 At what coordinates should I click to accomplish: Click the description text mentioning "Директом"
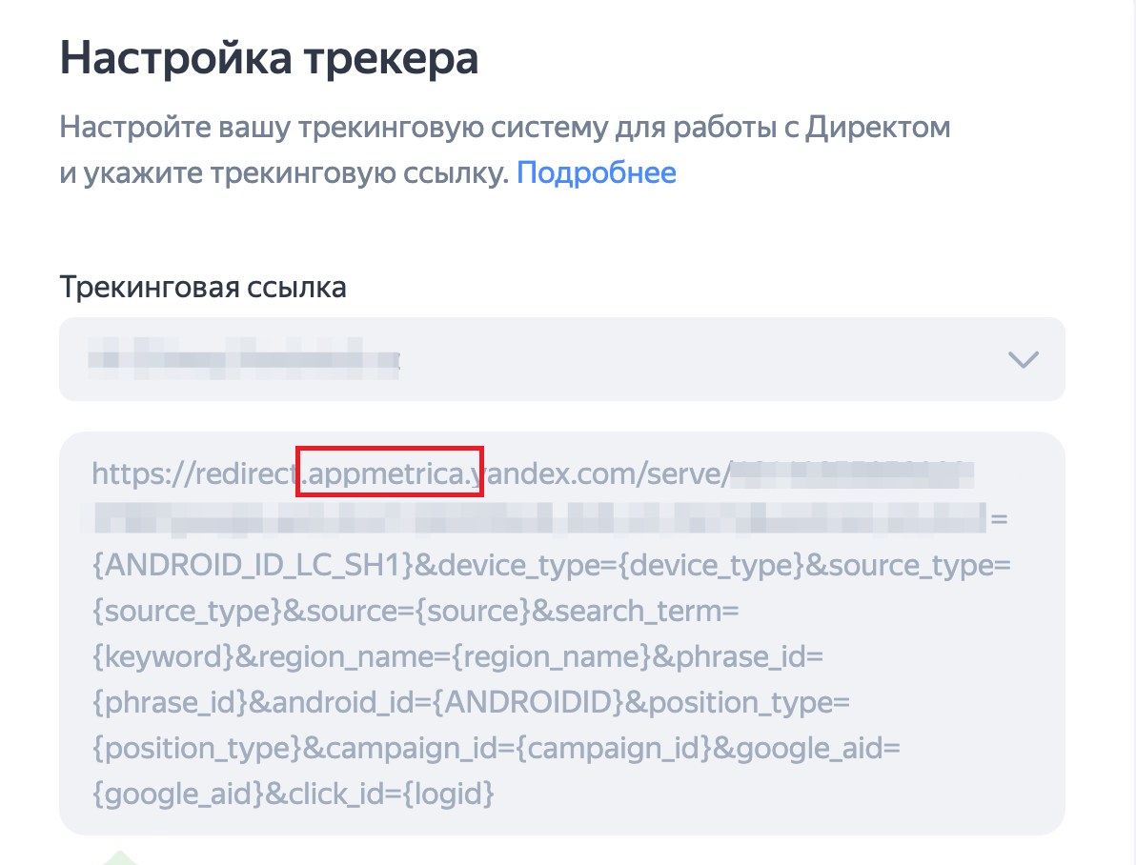[x=877, y=128]
